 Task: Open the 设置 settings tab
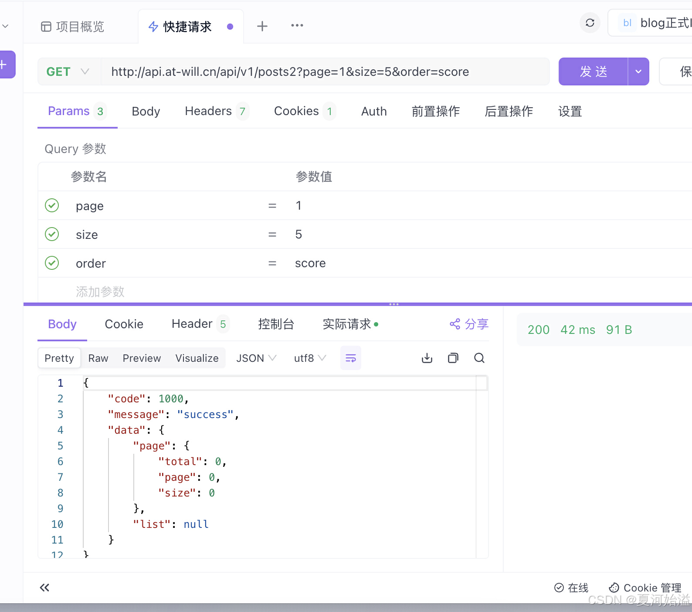coord(570,111)
